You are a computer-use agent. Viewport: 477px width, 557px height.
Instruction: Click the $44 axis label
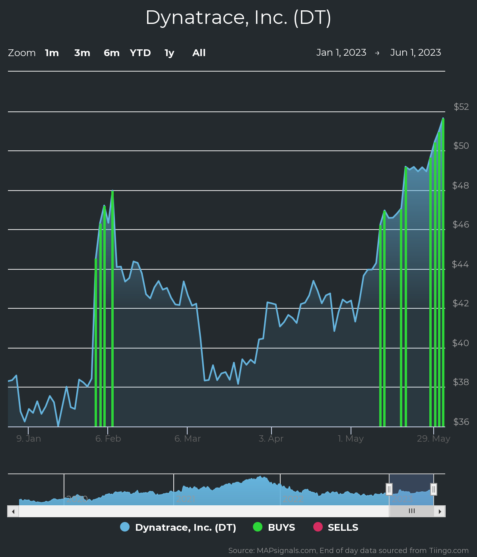(x=461, y=264)
